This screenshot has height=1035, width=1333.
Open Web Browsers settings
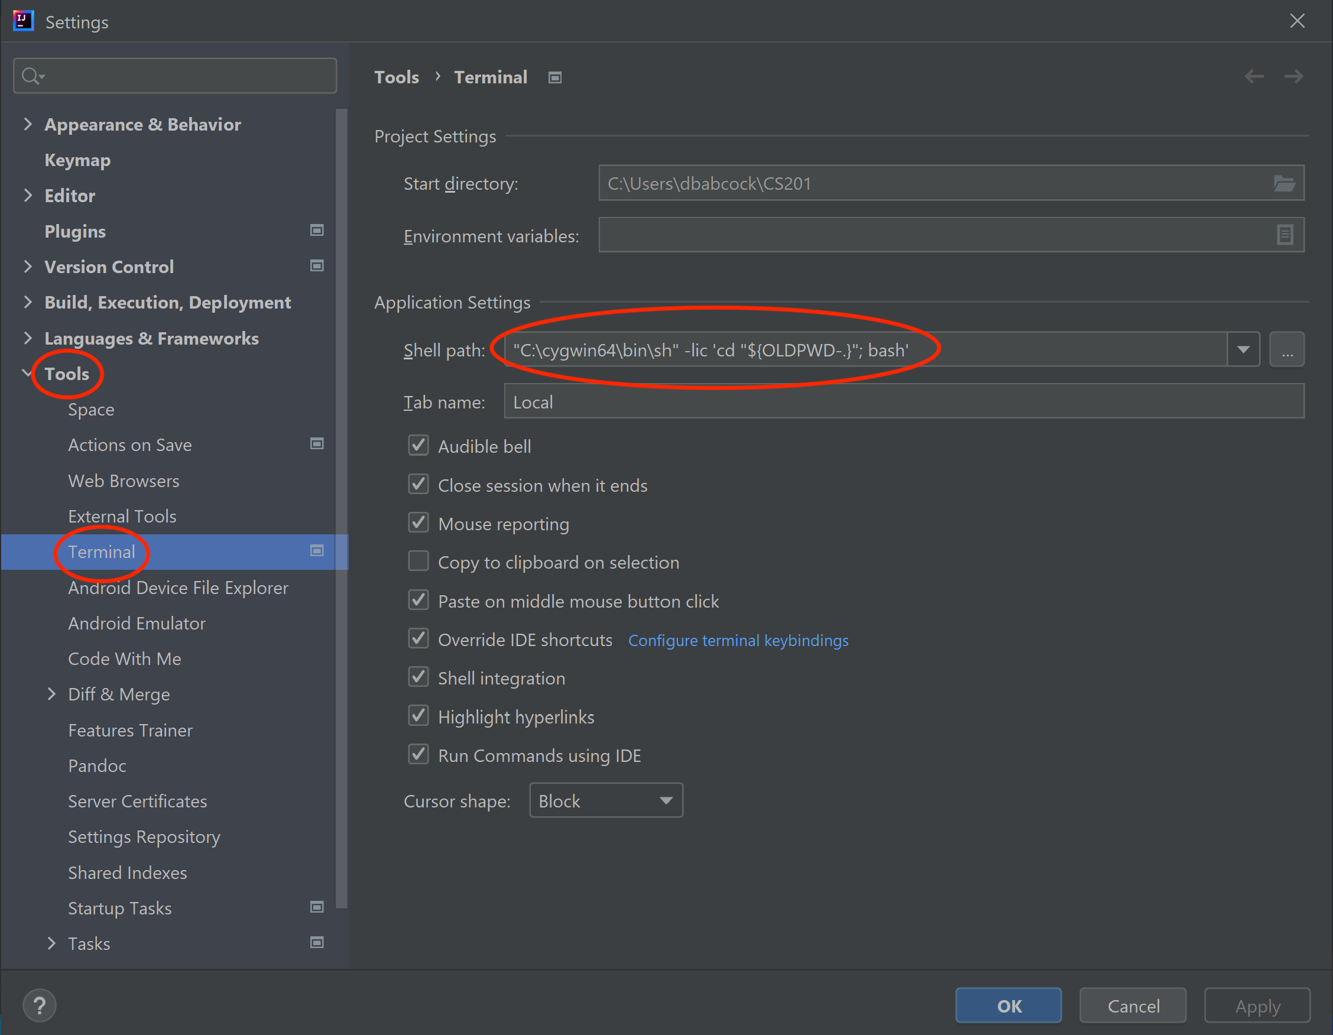(124, 481)
